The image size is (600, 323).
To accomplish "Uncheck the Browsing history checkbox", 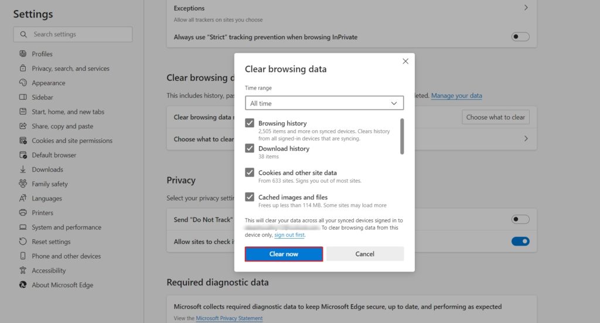I will (250, 123).
